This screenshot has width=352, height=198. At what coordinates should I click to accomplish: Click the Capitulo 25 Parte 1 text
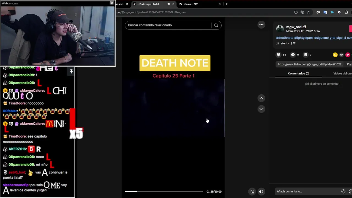174,76
